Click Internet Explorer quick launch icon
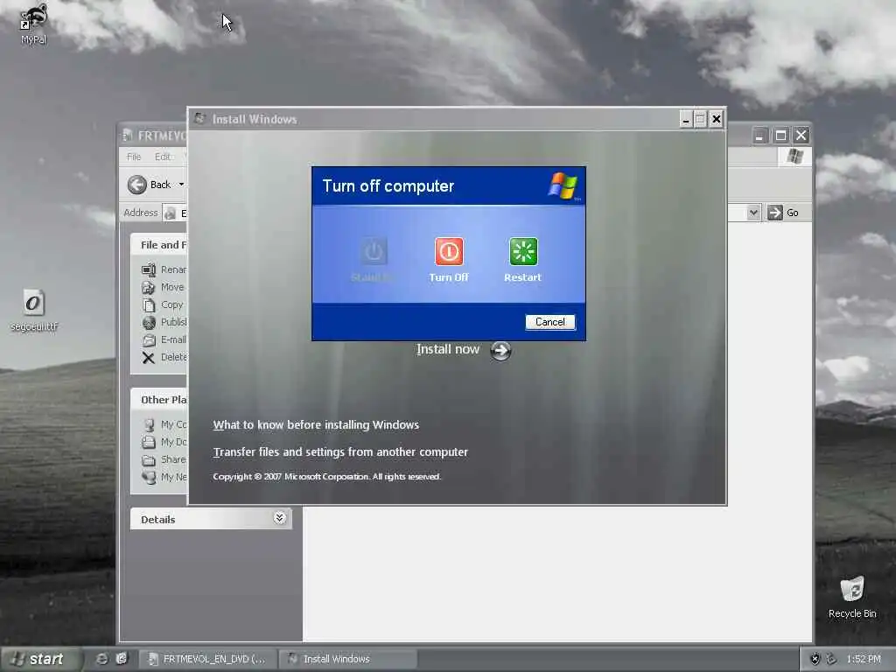This screenshot has width=896, height=672. click(101, 659)
